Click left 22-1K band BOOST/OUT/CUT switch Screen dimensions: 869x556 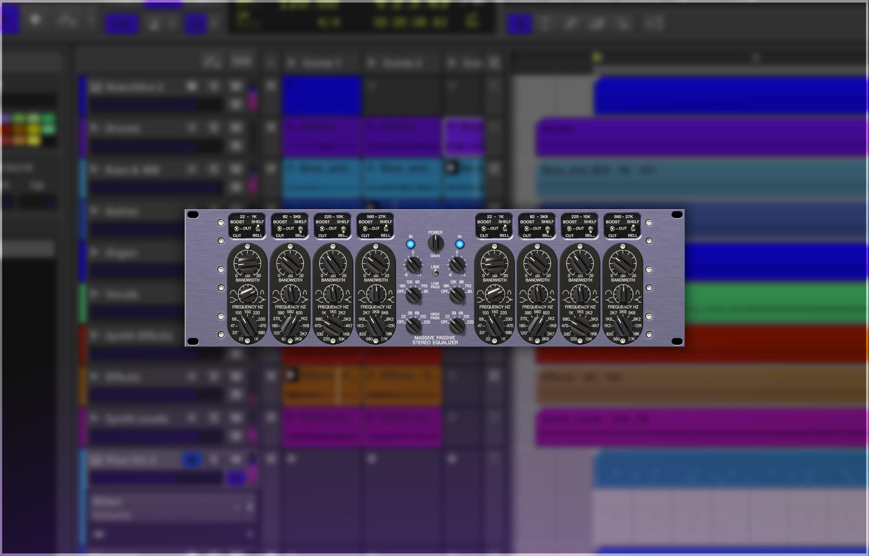click(x=236, y=229)
